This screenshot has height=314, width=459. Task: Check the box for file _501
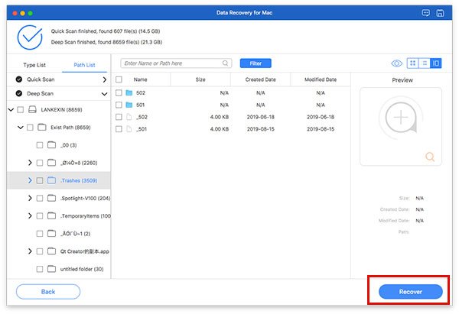pos(119,129)
